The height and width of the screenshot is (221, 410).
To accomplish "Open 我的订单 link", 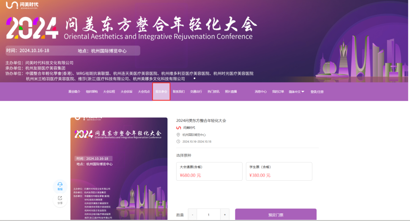I will [x=278, y=92].
